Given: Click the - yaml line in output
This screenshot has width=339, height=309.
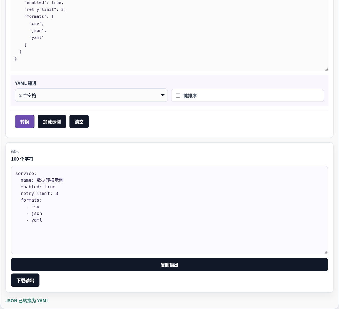Looking at the screenshot, I should pyautogui.click(x=34, y=220).
